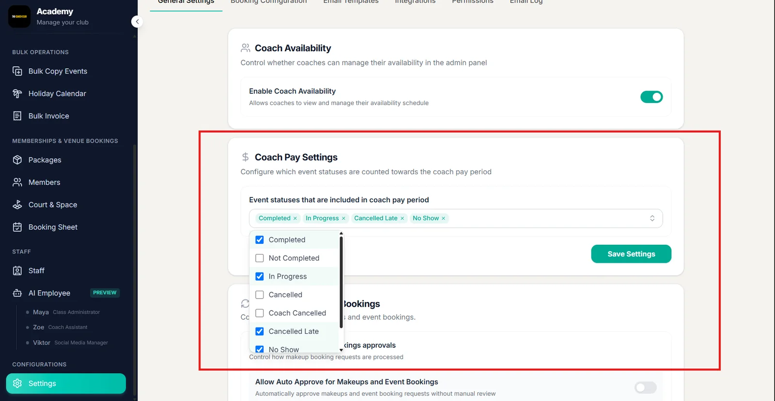The image size is (775, 401).
Task: Remove the Cancelled Late tag
Action: [x=402, y=218]
